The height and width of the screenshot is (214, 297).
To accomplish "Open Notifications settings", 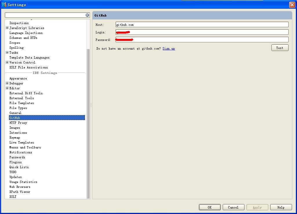I will click(21, 152).
